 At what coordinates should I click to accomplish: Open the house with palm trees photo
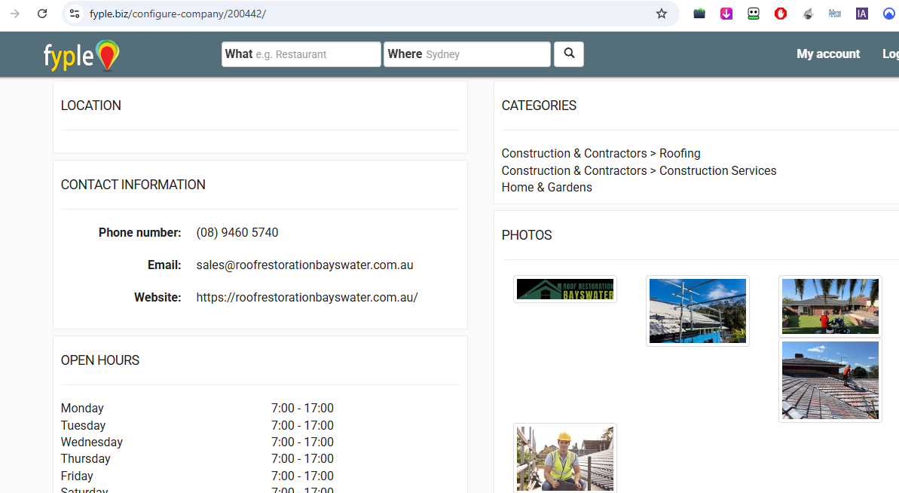[x=830, y=306]
